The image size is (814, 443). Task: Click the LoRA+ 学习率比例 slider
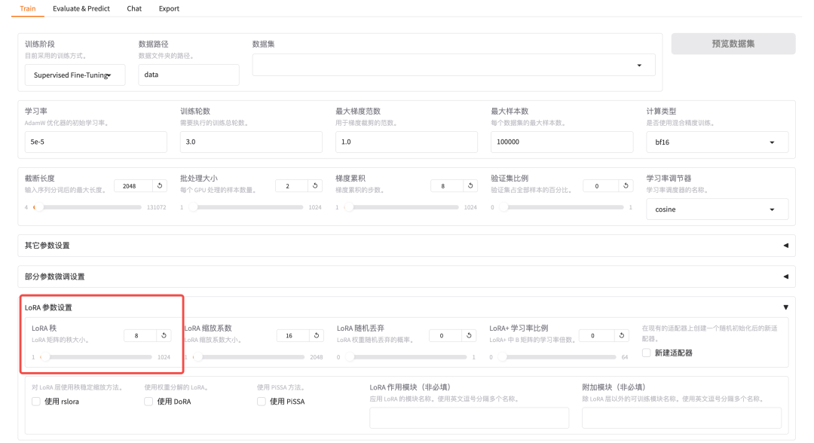pyautogui.click(x=556, y=357)
